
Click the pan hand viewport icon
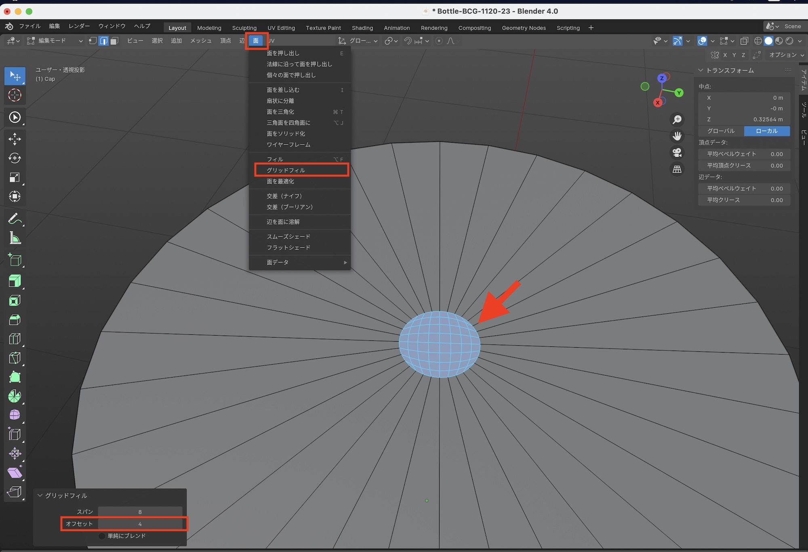pyautogui.click(x=677, y=136)
